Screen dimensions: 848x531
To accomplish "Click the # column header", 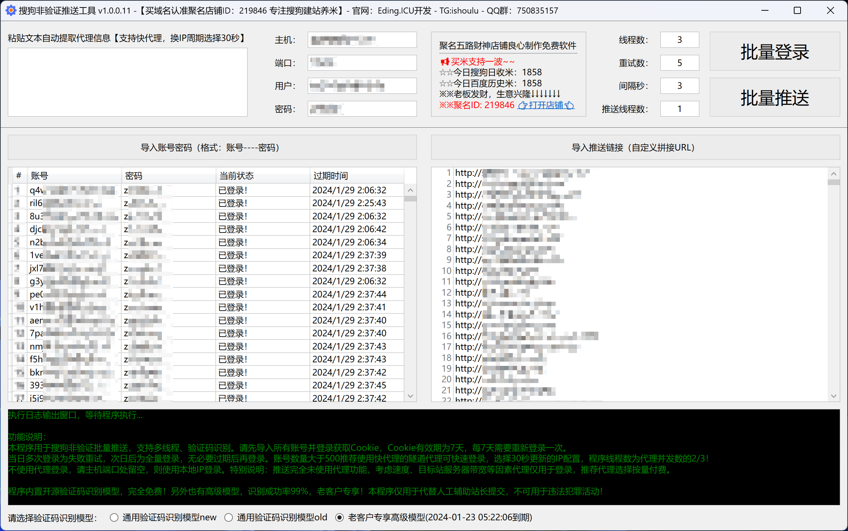I will tap(19, 175).
